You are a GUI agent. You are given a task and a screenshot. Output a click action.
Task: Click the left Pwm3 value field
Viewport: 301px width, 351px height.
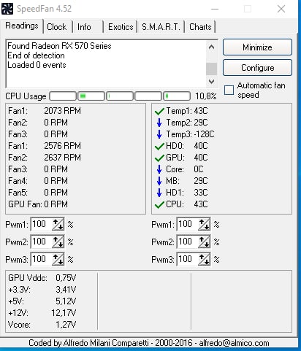[x=42, y=259]
